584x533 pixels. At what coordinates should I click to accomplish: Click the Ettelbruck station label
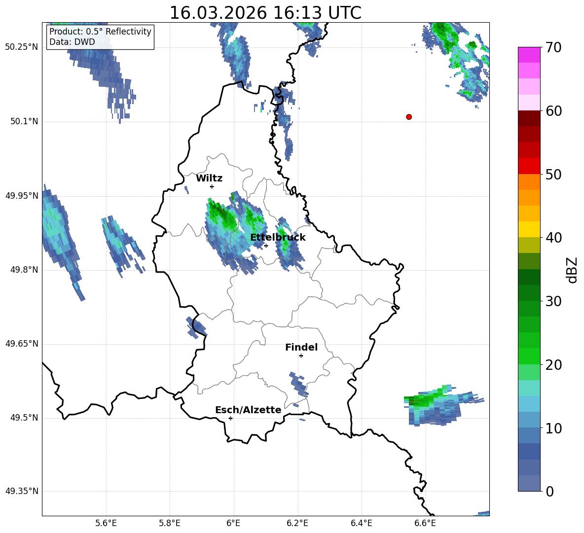278,237
